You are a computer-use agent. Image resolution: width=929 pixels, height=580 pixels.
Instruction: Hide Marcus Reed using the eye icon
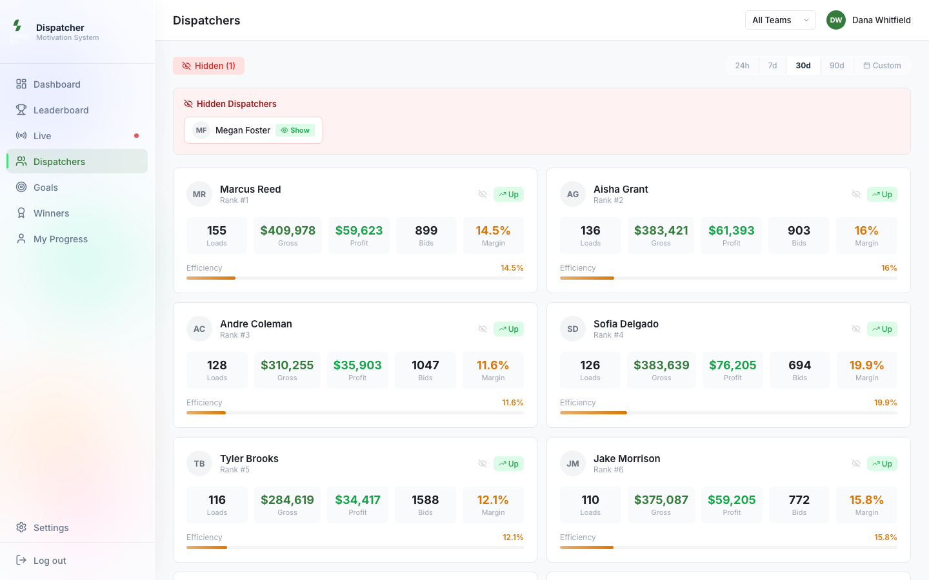point(483,194)
